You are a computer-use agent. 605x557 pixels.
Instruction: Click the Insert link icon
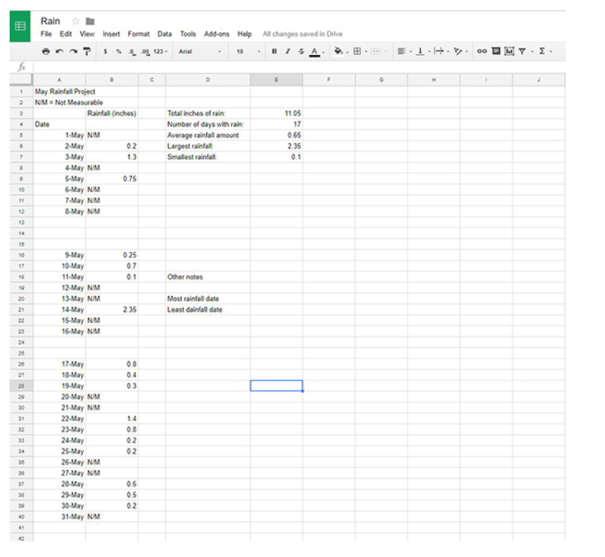click(482, 51)
